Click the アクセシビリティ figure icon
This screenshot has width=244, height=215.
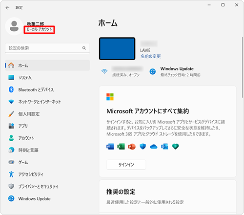[x=11, y=174]
